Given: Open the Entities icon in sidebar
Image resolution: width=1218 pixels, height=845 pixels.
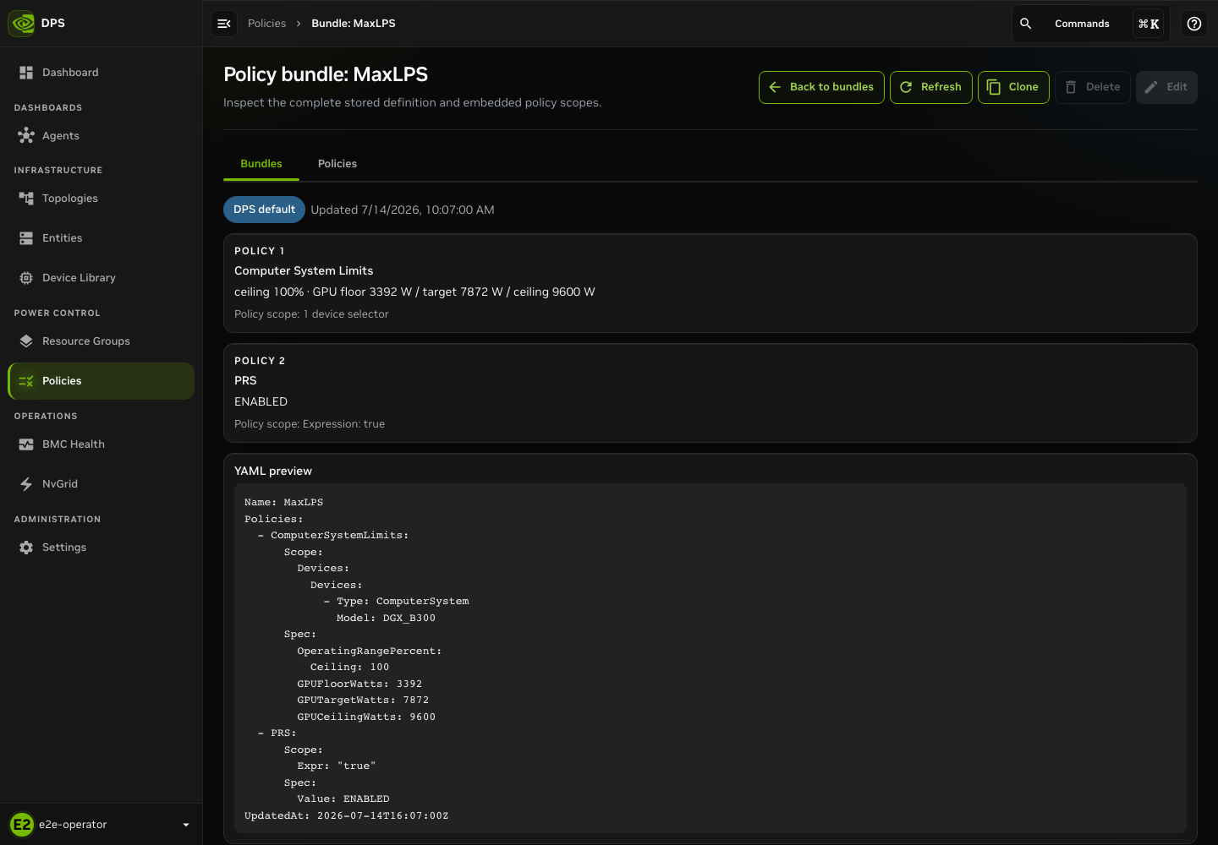Looking at the screenshot, I should click(x=26, y=238).
